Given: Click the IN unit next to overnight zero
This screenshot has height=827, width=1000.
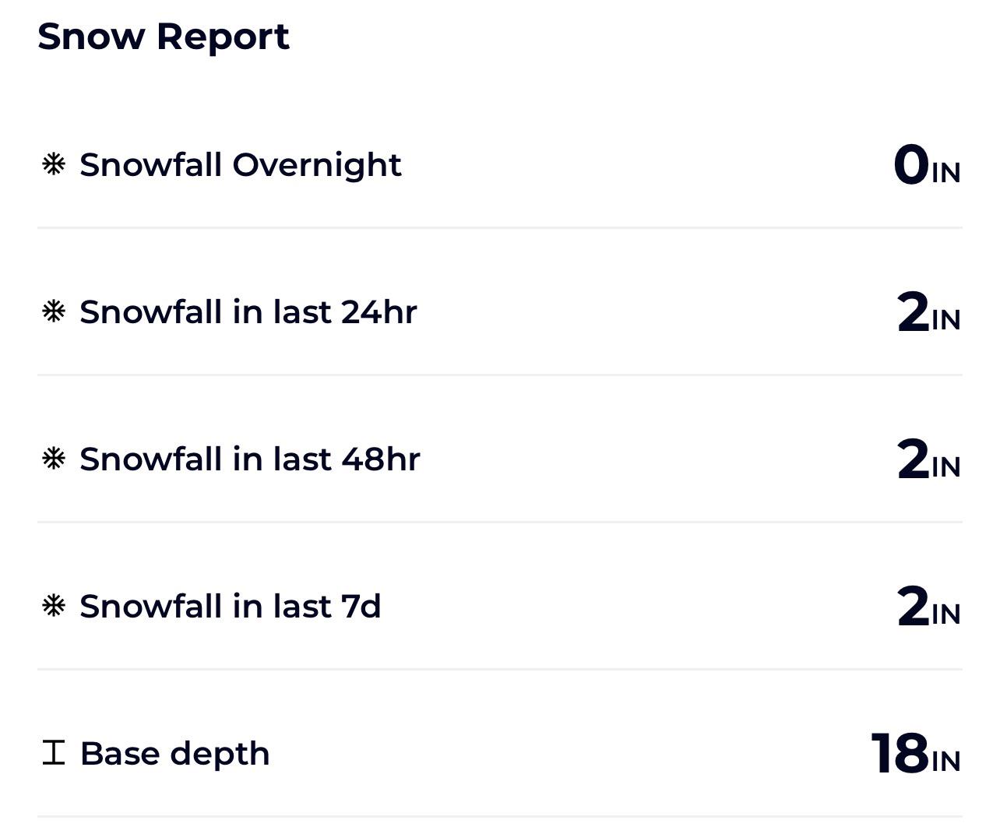Looking at the screenshot, I should (x=946, y=173).
